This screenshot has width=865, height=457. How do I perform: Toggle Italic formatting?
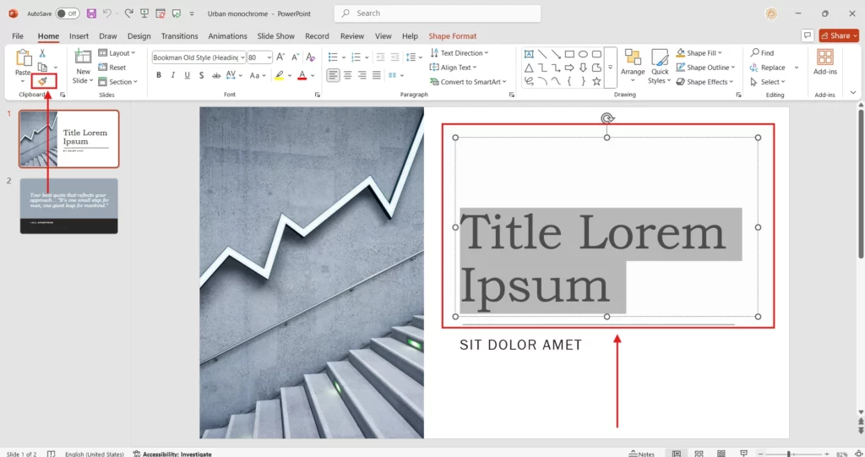pos(173,75)
